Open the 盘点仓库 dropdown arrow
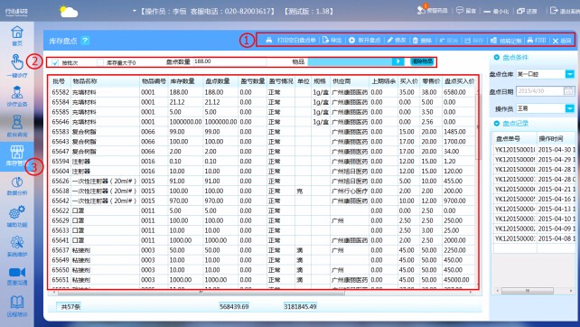The image size is (580, 327). coord(569,74)
